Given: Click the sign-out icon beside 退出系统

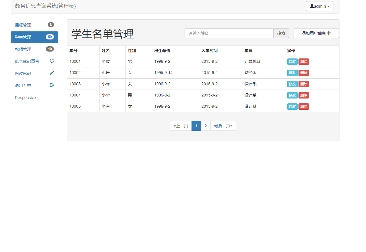Looking at the screenshot, I should click(52, 85).
